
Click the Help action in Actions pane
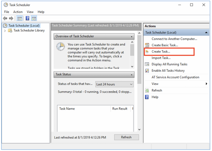point(155,97)
